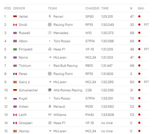The image size is (153, 134).
Task: Click the Renault diamond logo
Action: coord(50,106)
